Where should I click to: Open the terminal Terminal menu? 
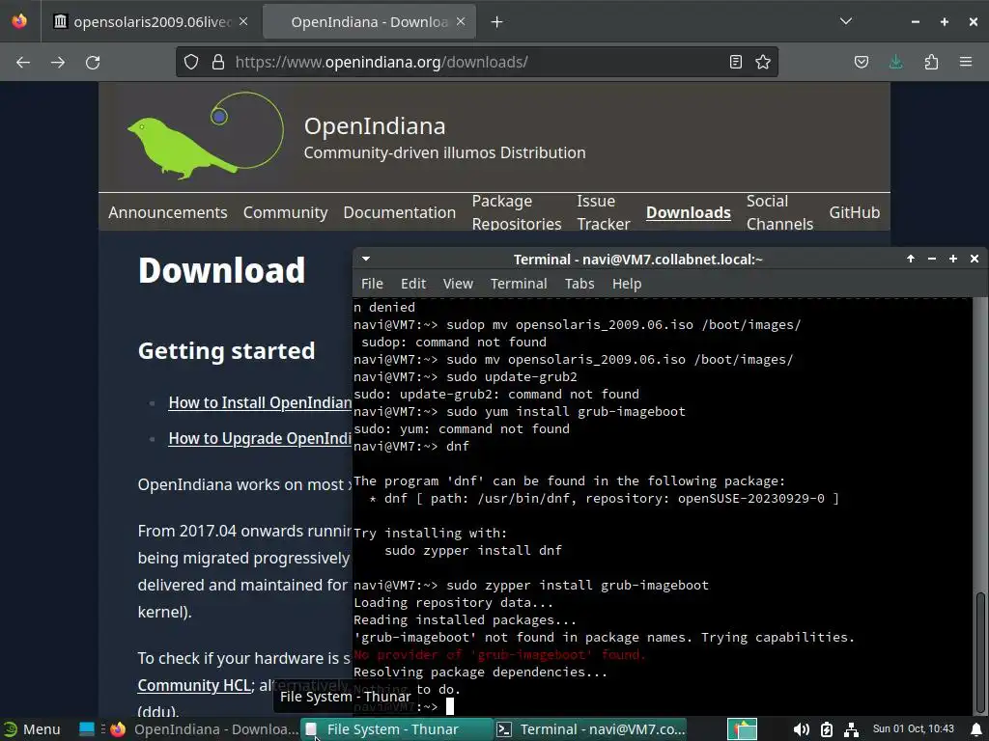pos(519,284)
